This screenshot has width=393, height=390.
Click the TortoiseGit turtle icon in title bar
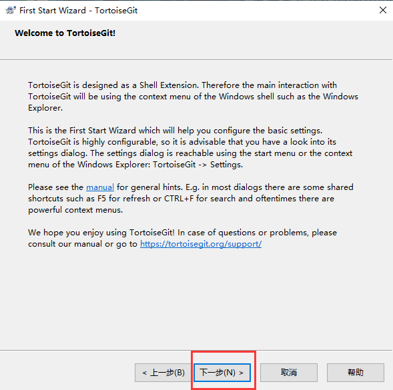(10, 10)
